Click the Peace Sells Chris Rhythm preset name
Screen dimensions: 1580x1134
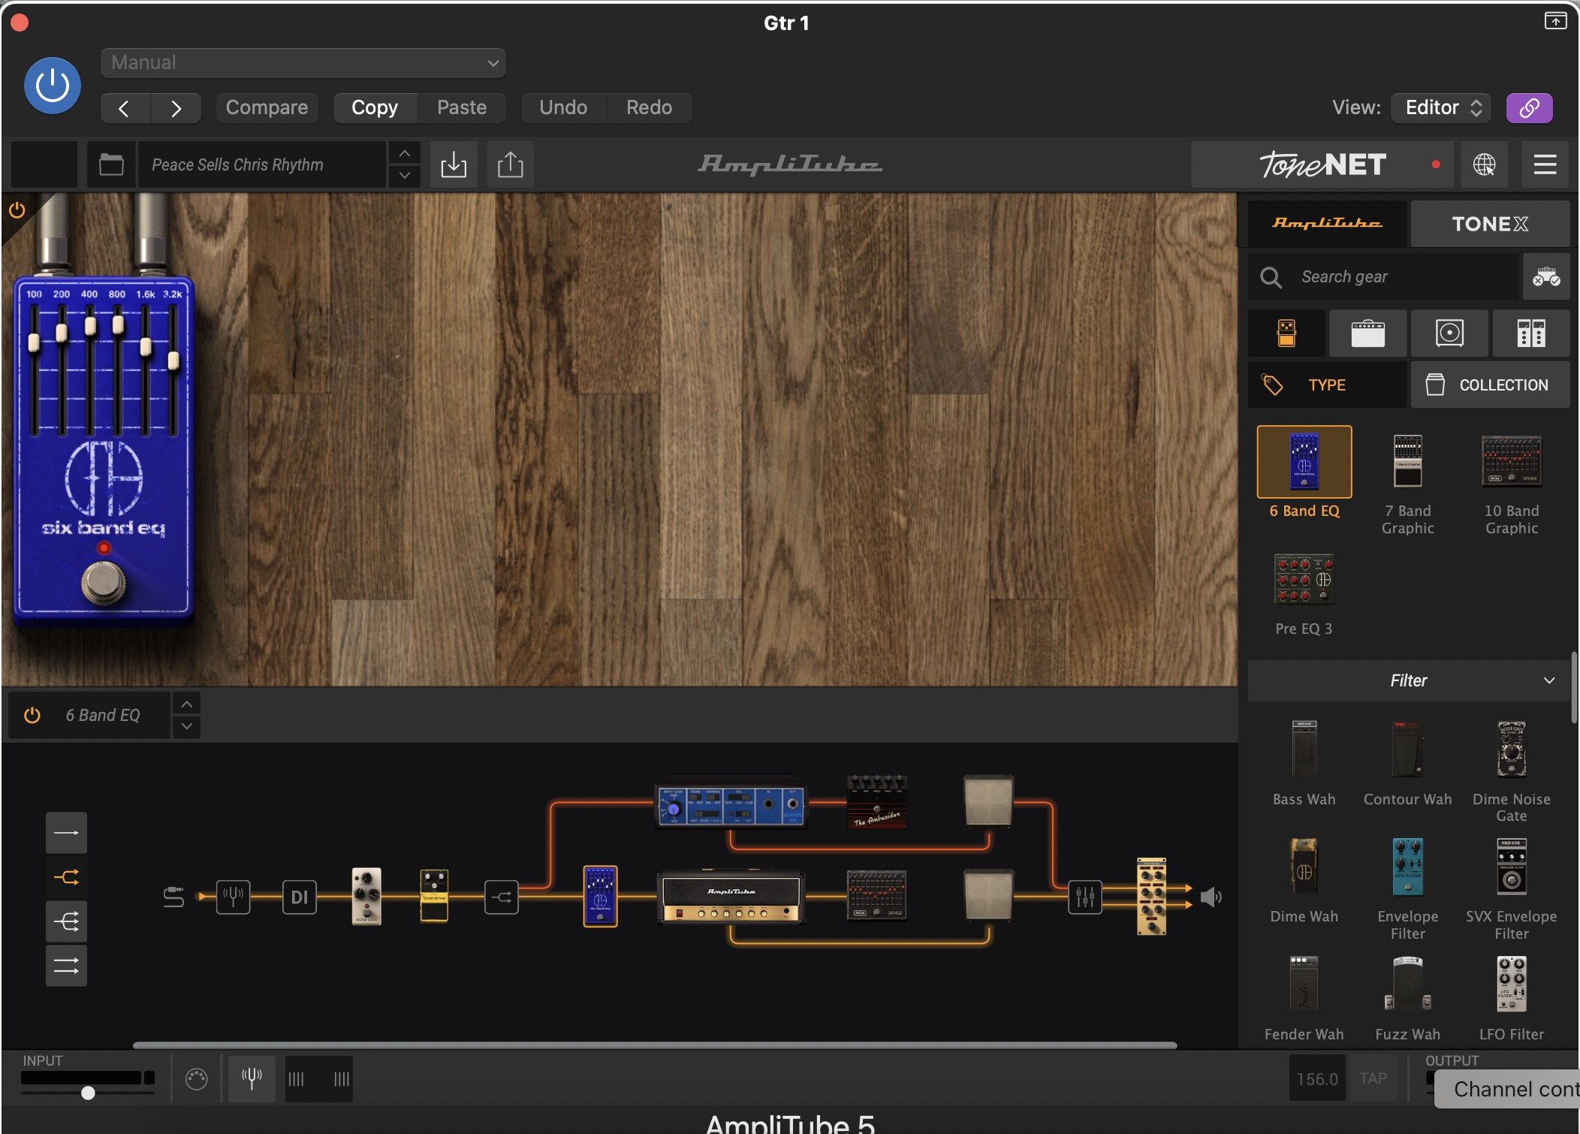coord(261,164)
